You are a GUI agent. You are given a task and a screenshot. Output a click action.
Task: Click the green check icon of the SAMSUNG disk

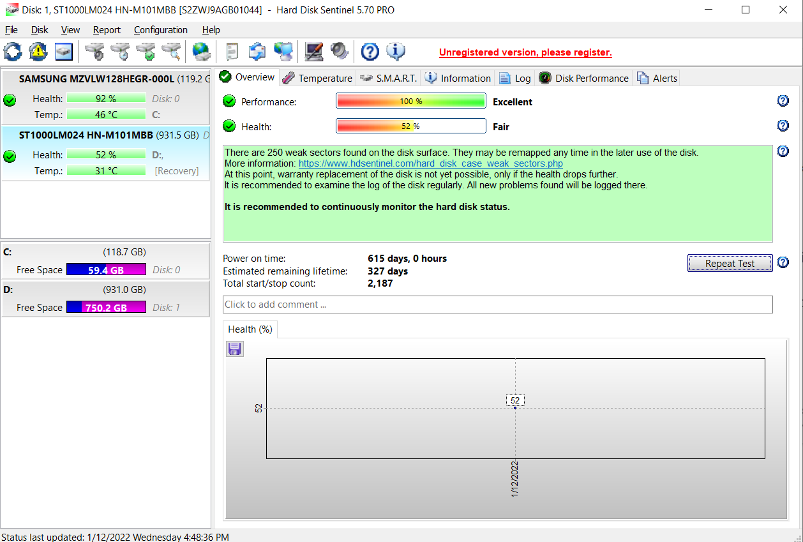coord(10,100)
